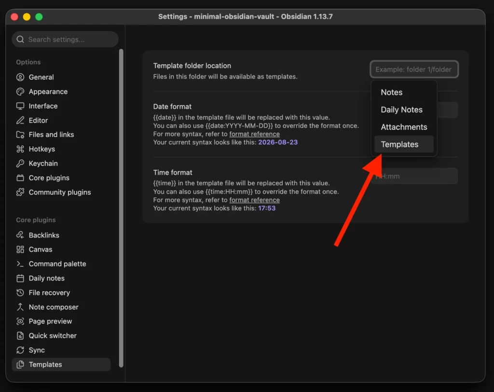Open format reference link under Date format

tap(254, 134)
